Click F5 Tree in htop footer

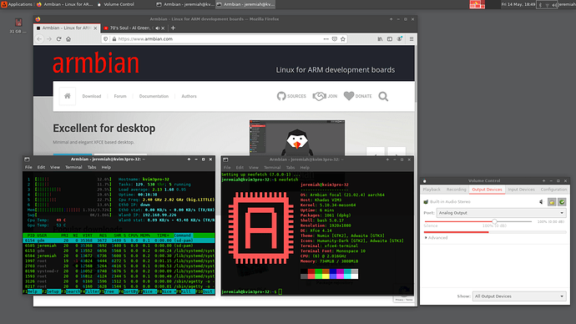tap(109, 291)
